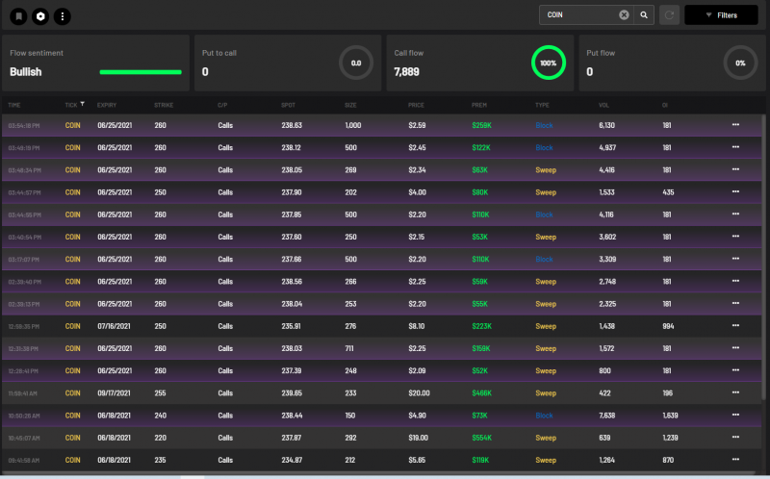The width and height of the screenshot is (770, 479).
Task: Click the filter icon beside TICK header
Action: pos(83,104)
